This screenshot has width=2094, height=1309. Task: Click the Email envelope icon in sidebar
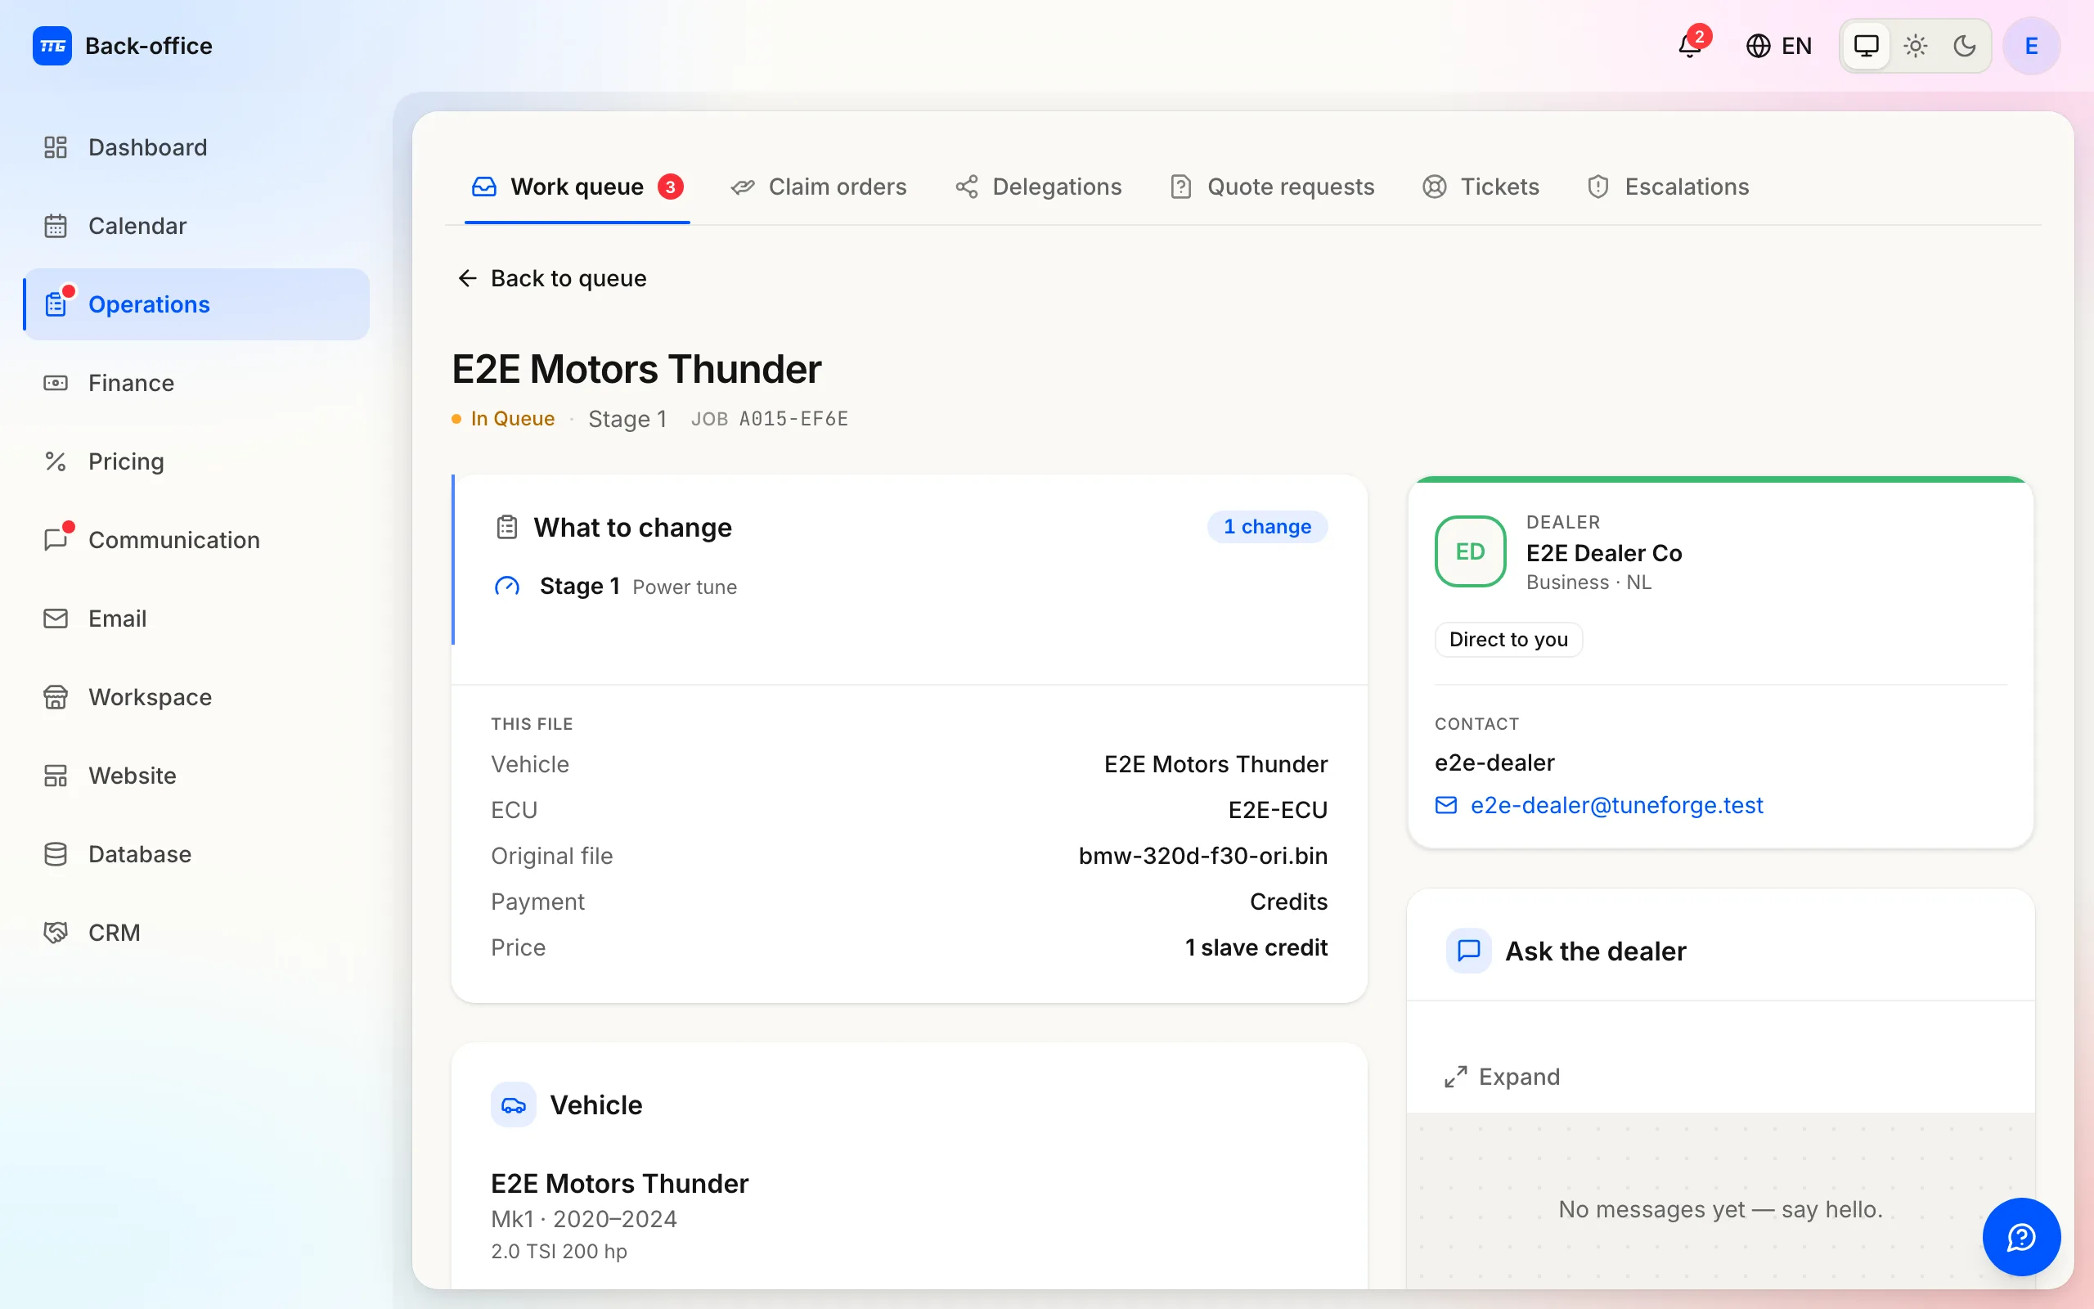[56, 619]
